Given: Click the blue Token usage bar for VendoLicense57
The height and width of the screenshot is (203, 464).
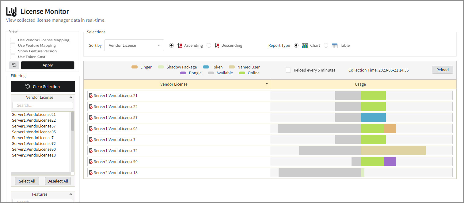Looking at the screenshot, I should tap(374, 117).
